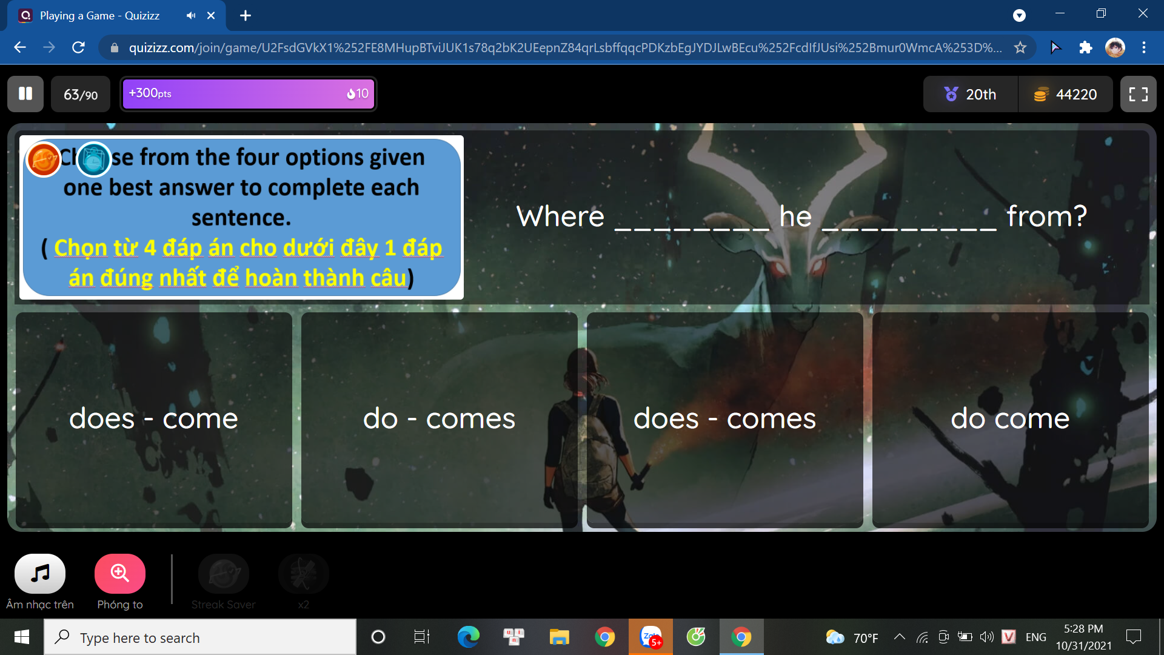Image resolution: width=1164 pixels, height=655 pixels.
Task: Click the +300pts streak progress bar
Action: pos(249,94)
